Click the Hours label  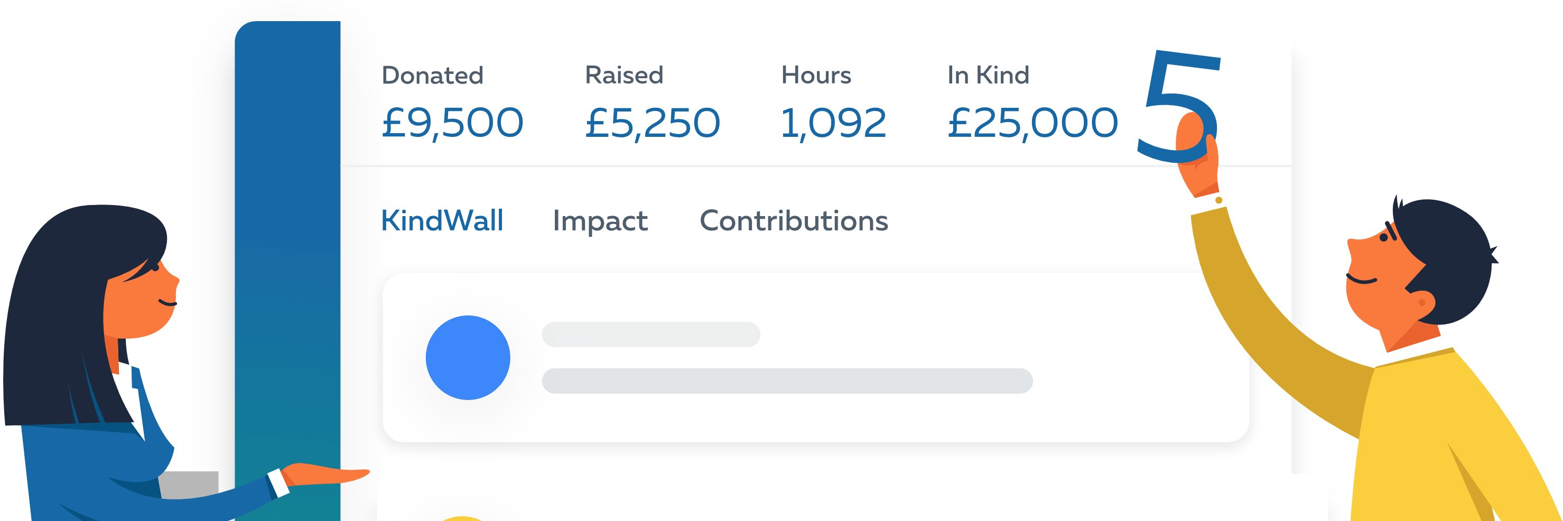tap(816, 75)
